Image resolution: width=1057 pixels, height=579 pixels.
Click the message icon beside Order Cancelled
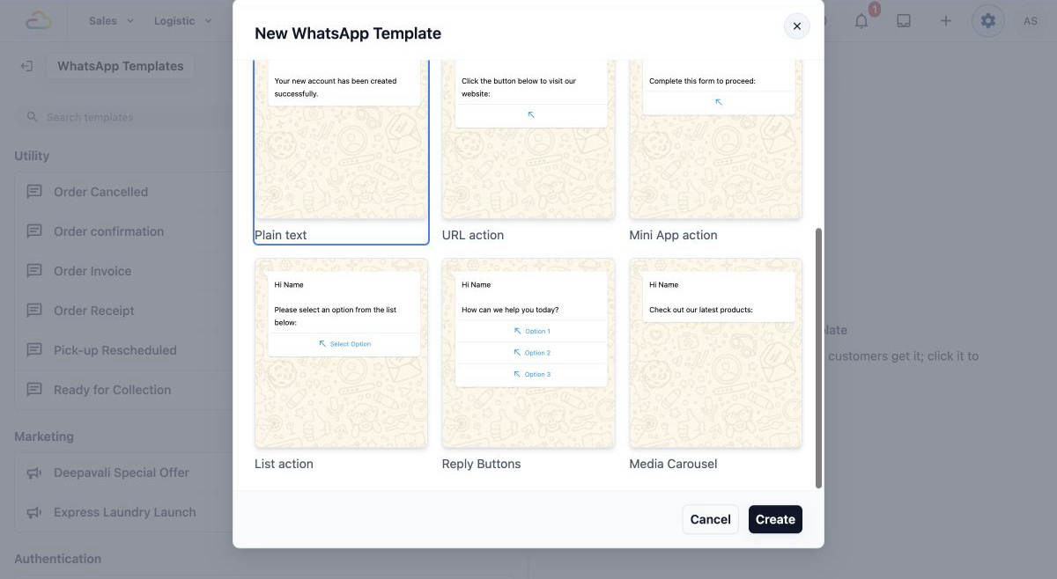(x=34, y=192)
